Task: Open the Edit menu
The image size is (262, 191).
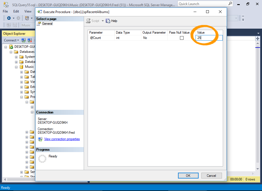Action: [x=16, y=11]
